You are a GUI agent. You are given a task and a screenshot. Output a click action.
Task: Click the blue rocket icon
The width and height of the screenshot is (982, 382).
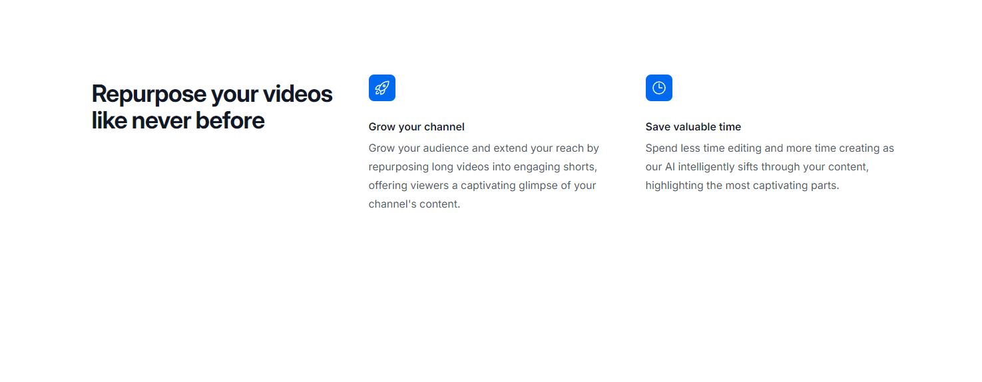tap(382, 88)
